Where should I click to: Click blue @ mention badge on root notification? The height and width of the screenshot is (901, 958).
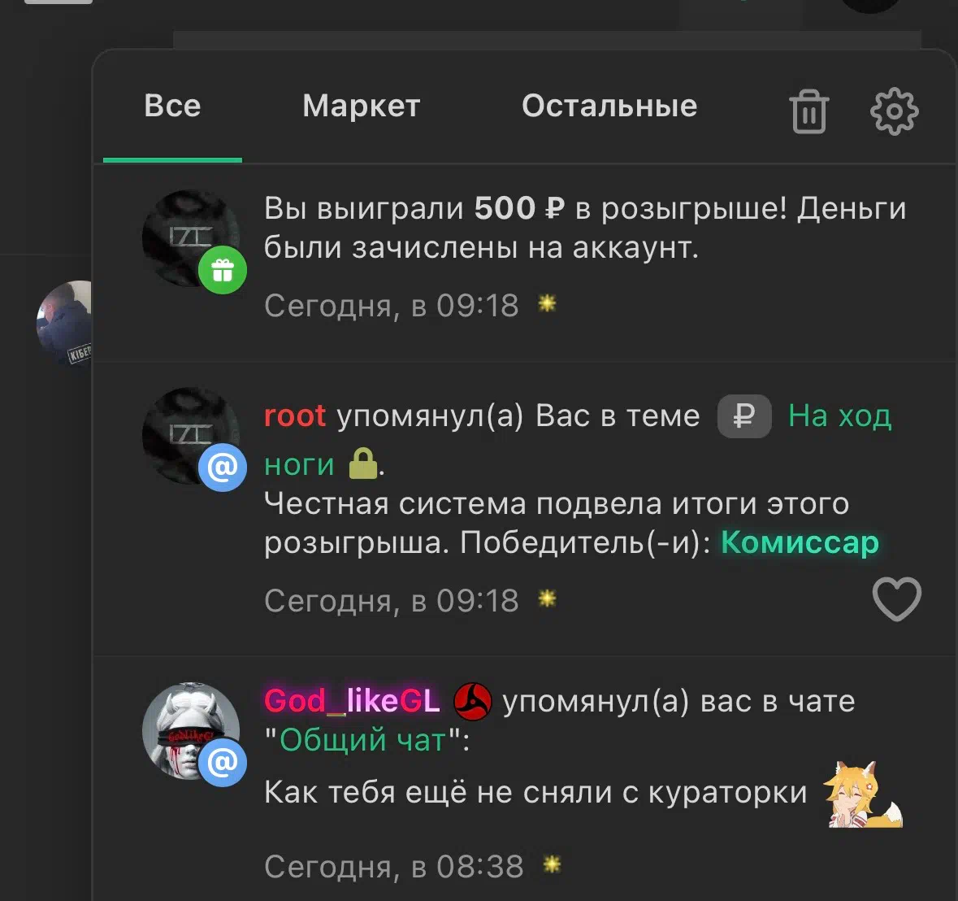pyautogui.click(x=223, y=468)
